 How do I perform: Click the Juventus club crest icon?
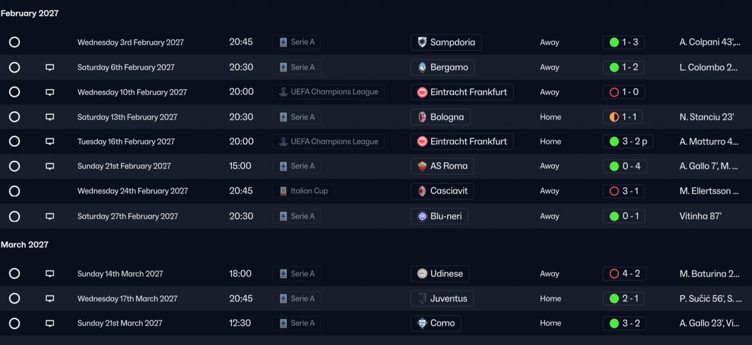pyautogui.click(x=422, y=299)
